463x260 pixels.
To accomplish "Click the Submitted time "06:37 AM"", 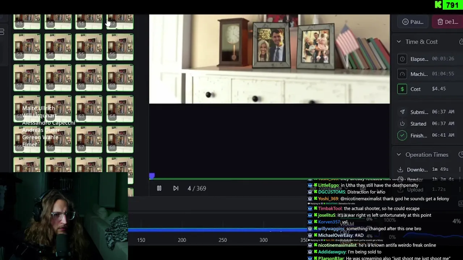I will (443, 112).
